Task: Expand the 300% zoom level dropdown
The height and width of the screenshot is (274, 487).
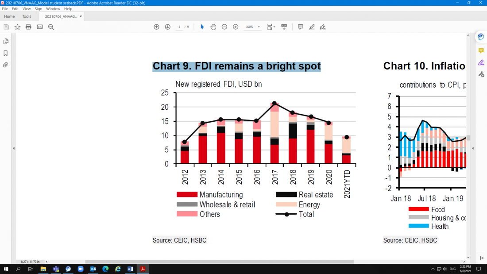Action: tap(259, 27)
